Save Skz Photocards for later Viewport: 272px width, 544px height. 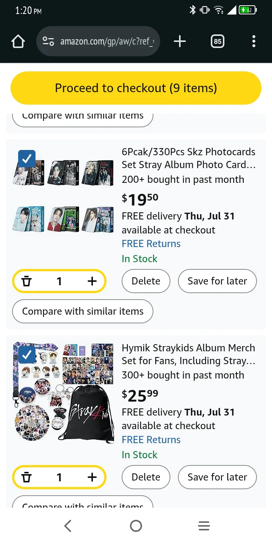pyautogui.click(x=217, y=281)
